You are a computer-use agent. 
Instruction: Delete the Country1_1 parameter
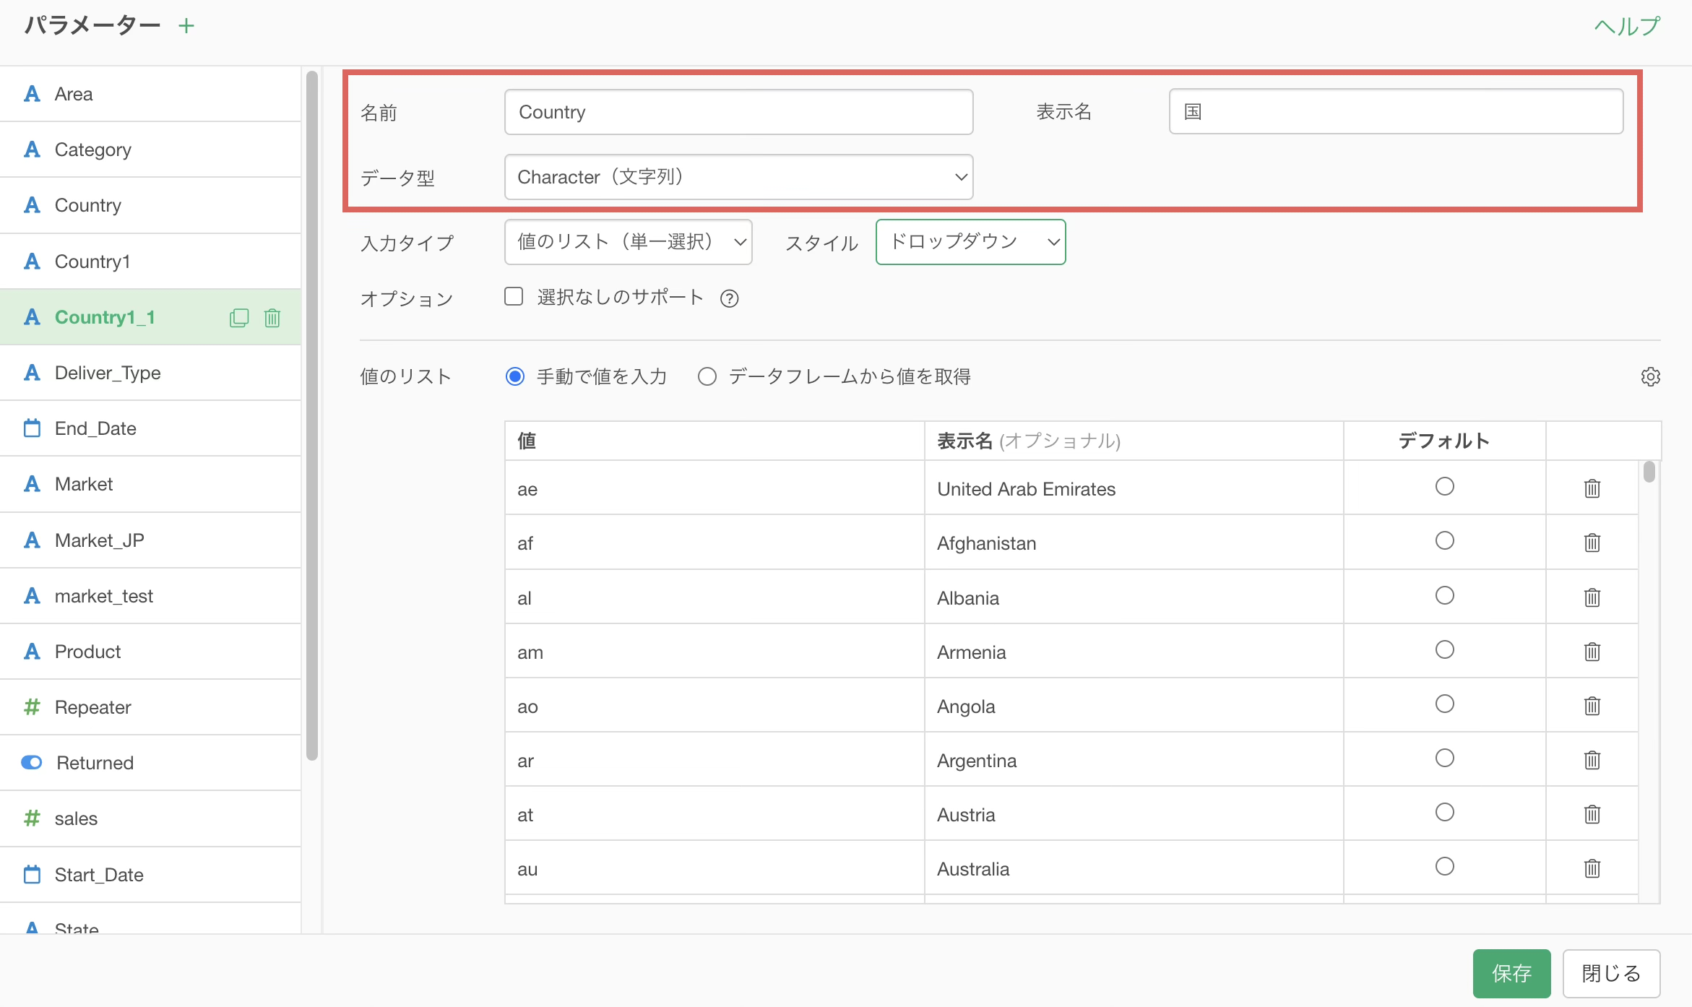click(x=272, y=318)
